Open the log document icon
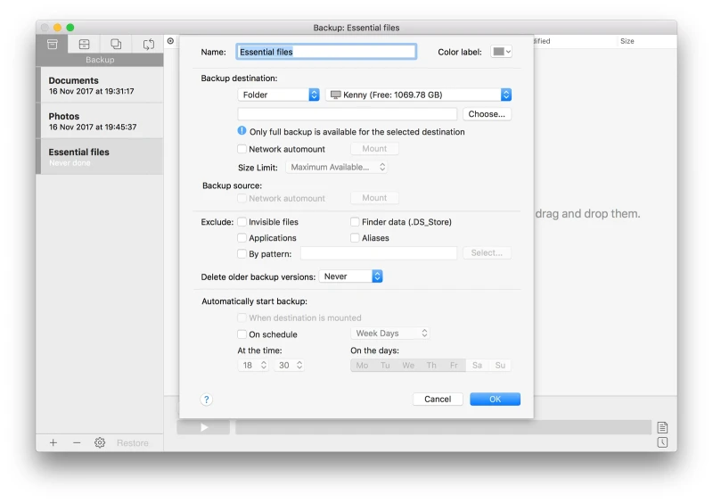This screenshot has width=713, height=503. pyautogui.click(x=662, y=427)
